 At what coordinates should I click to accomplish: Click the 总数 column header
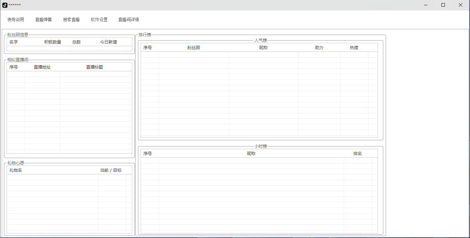pyautogui.click(x=76, y=42)
